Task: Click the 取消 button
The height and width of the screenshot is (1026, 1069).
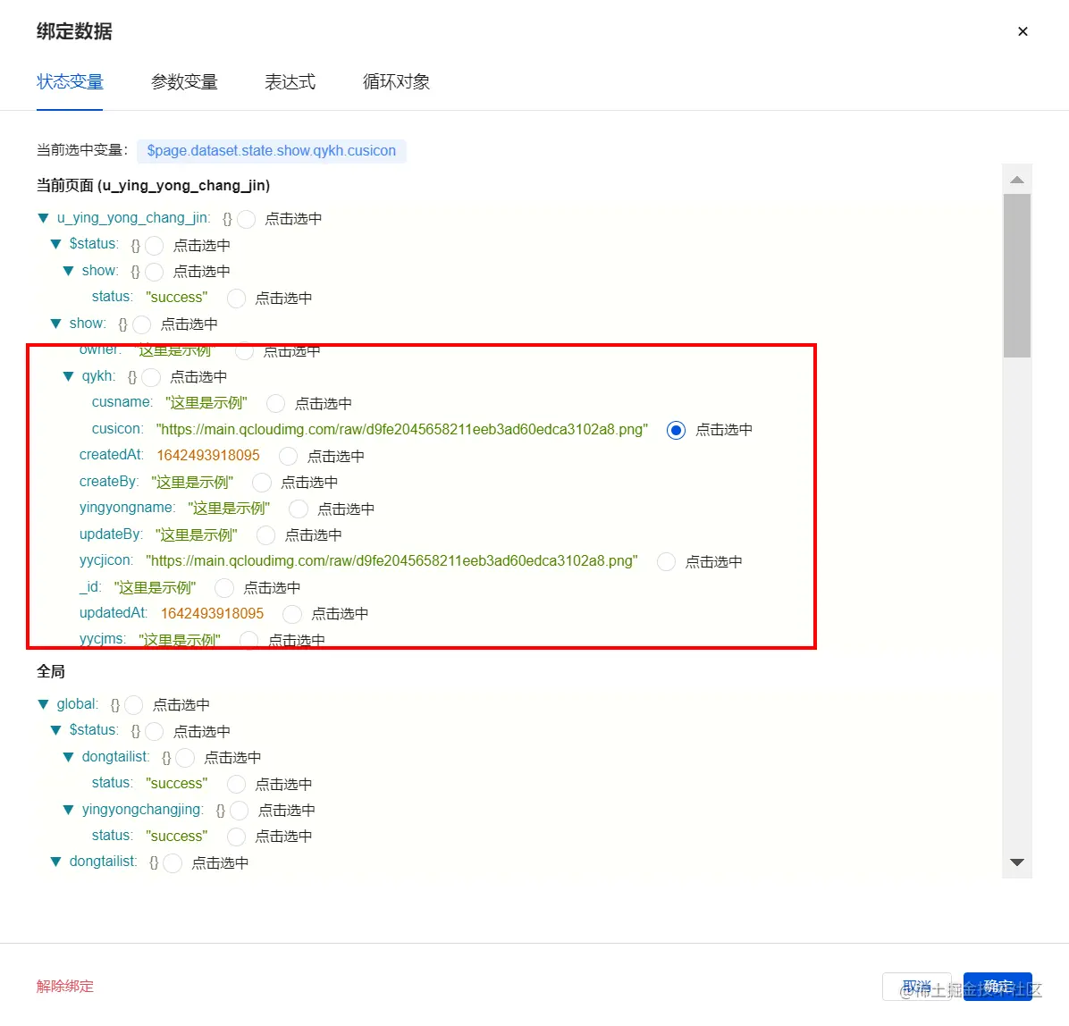Action: click(917, 987)
